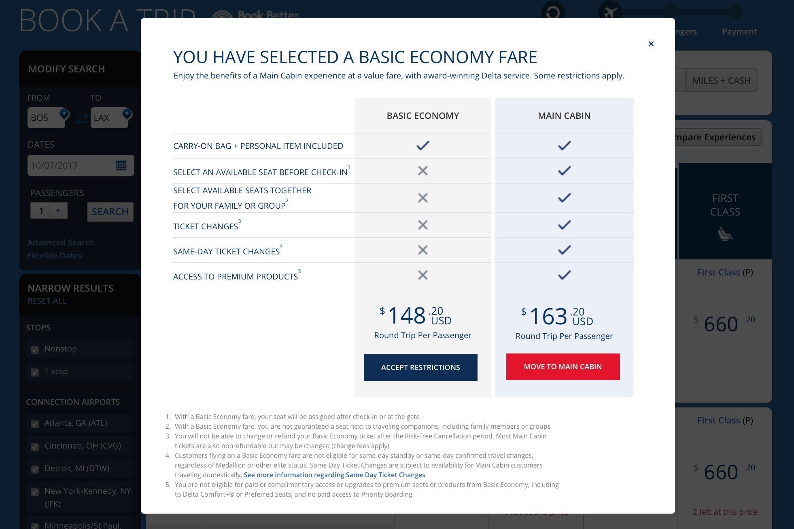Click the swap origin and destination arrows
The width and height of the screenshot is (794, 529).
coord(82,118)
